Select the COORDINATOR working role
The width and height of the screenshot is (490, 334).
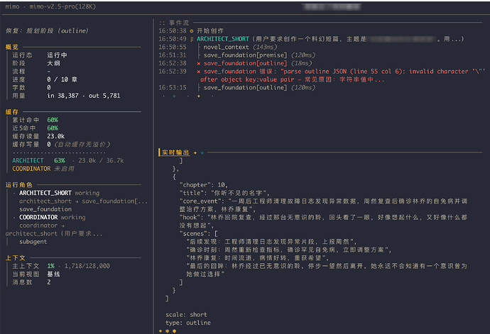pos(52,218)
